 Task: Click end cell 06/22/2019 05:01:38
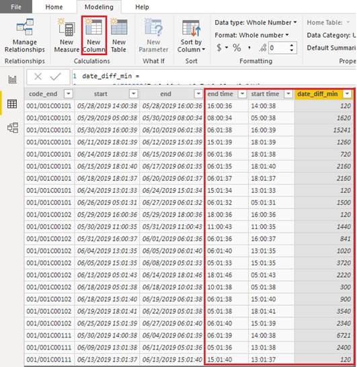click(x=172, y=311)
